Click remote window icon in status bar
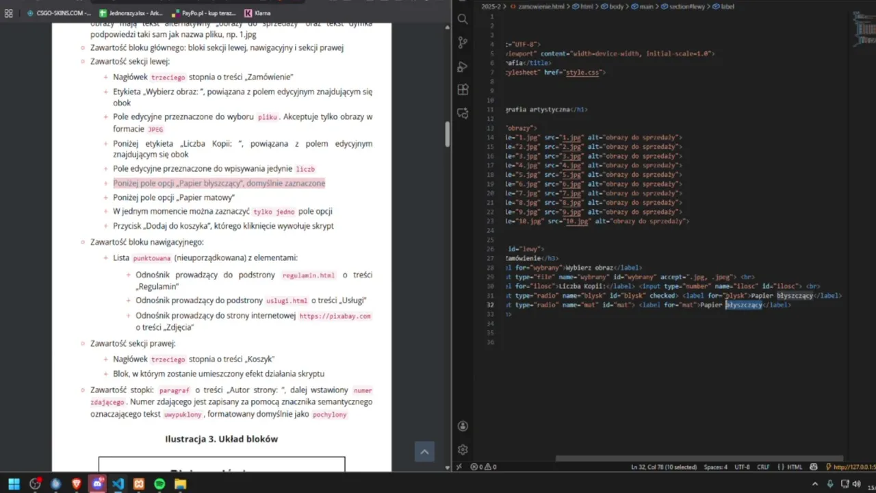The width and height of the screenshot is (876, 493). tap(459, 467)
